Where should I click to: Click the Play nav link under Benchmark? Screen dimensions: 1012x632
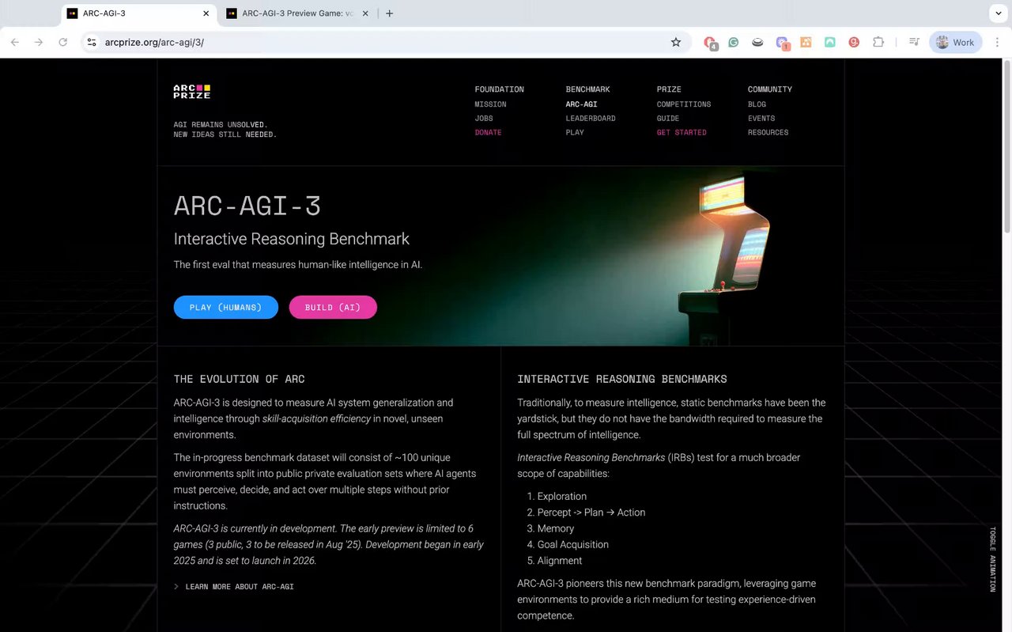575,133
